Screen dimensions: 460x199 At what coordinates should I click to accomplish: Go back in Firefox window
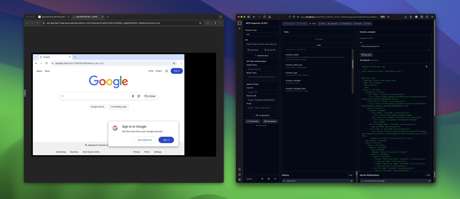[x=254, y=17]
